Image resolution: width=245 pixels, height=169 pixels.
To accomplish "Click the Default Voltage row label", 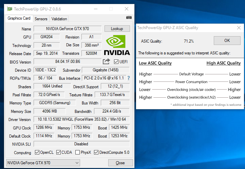I will click(x=191, y=74).
